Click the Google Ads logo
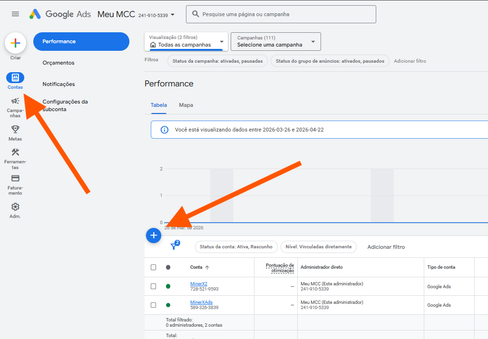Image resolution: width=488 pixels, height=339 pixels. (x=60, y=14)
